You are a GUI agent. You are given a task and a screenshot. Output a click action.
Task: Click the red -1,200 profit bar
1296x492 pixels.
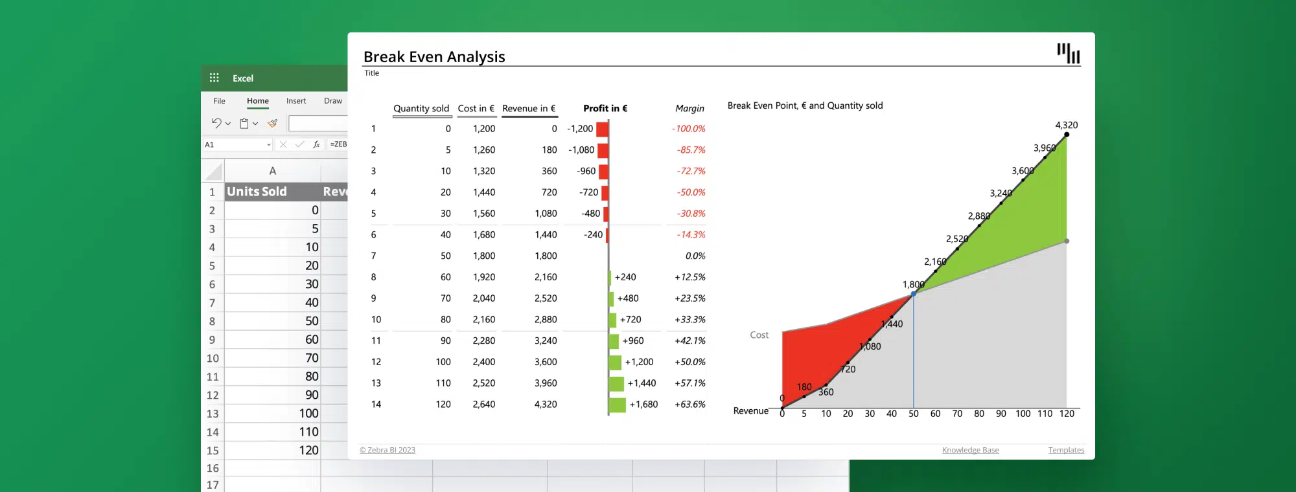coord(602,129)
